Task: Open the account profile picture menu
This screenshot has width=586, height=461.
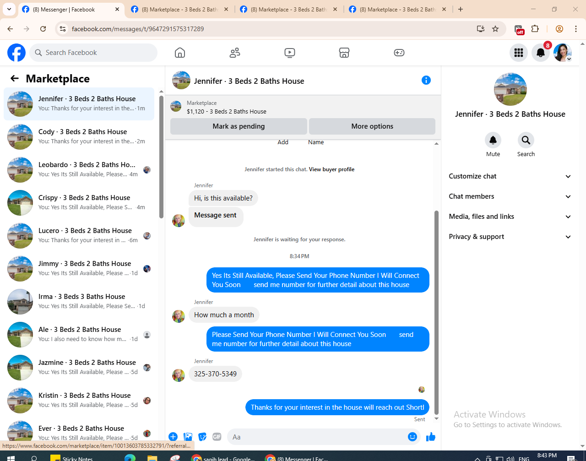Action: 563,53
